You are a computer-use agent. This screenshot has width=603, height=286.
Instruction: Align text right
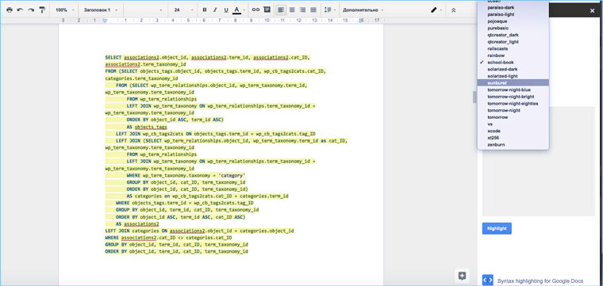click(x=302, y=10)
